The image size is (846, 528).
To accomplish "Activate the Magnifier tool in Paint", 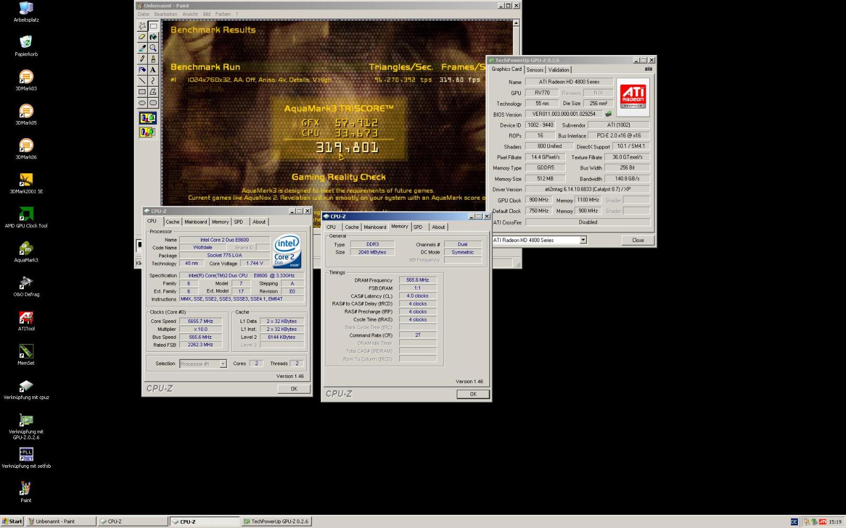I will pyautogui.click(x=153, y=48).
